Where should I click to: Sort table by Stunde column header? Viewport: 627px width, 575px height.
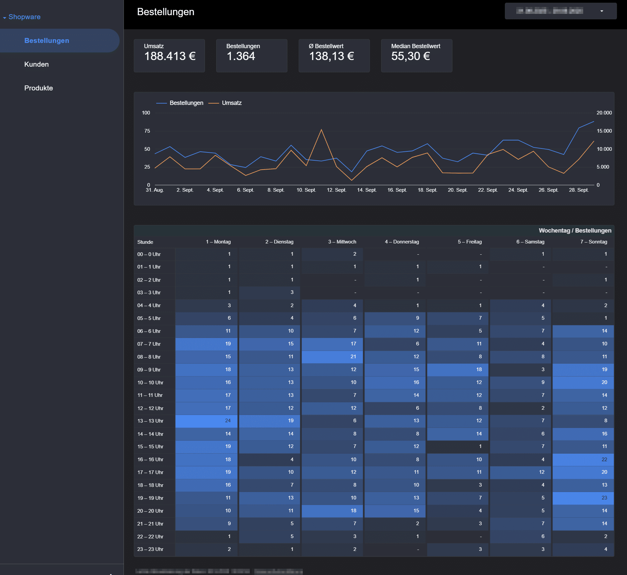145,242
